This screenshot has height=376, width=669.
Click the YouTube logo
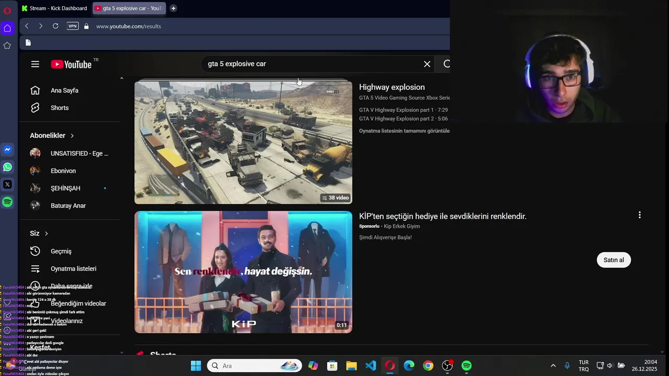tap(72, 64)
